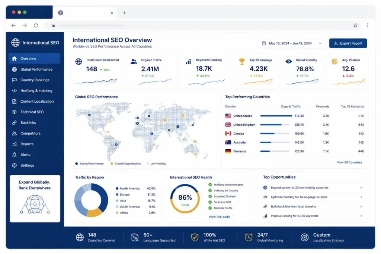This screenshot has height=254, width=381.
Task: Click the Alerts bell icon
Action: point(15,155)
